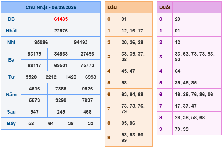Viewport: 223px width, 147px height.
Task: Select fourth prize number 2212
Action: (x=51, y=77)
